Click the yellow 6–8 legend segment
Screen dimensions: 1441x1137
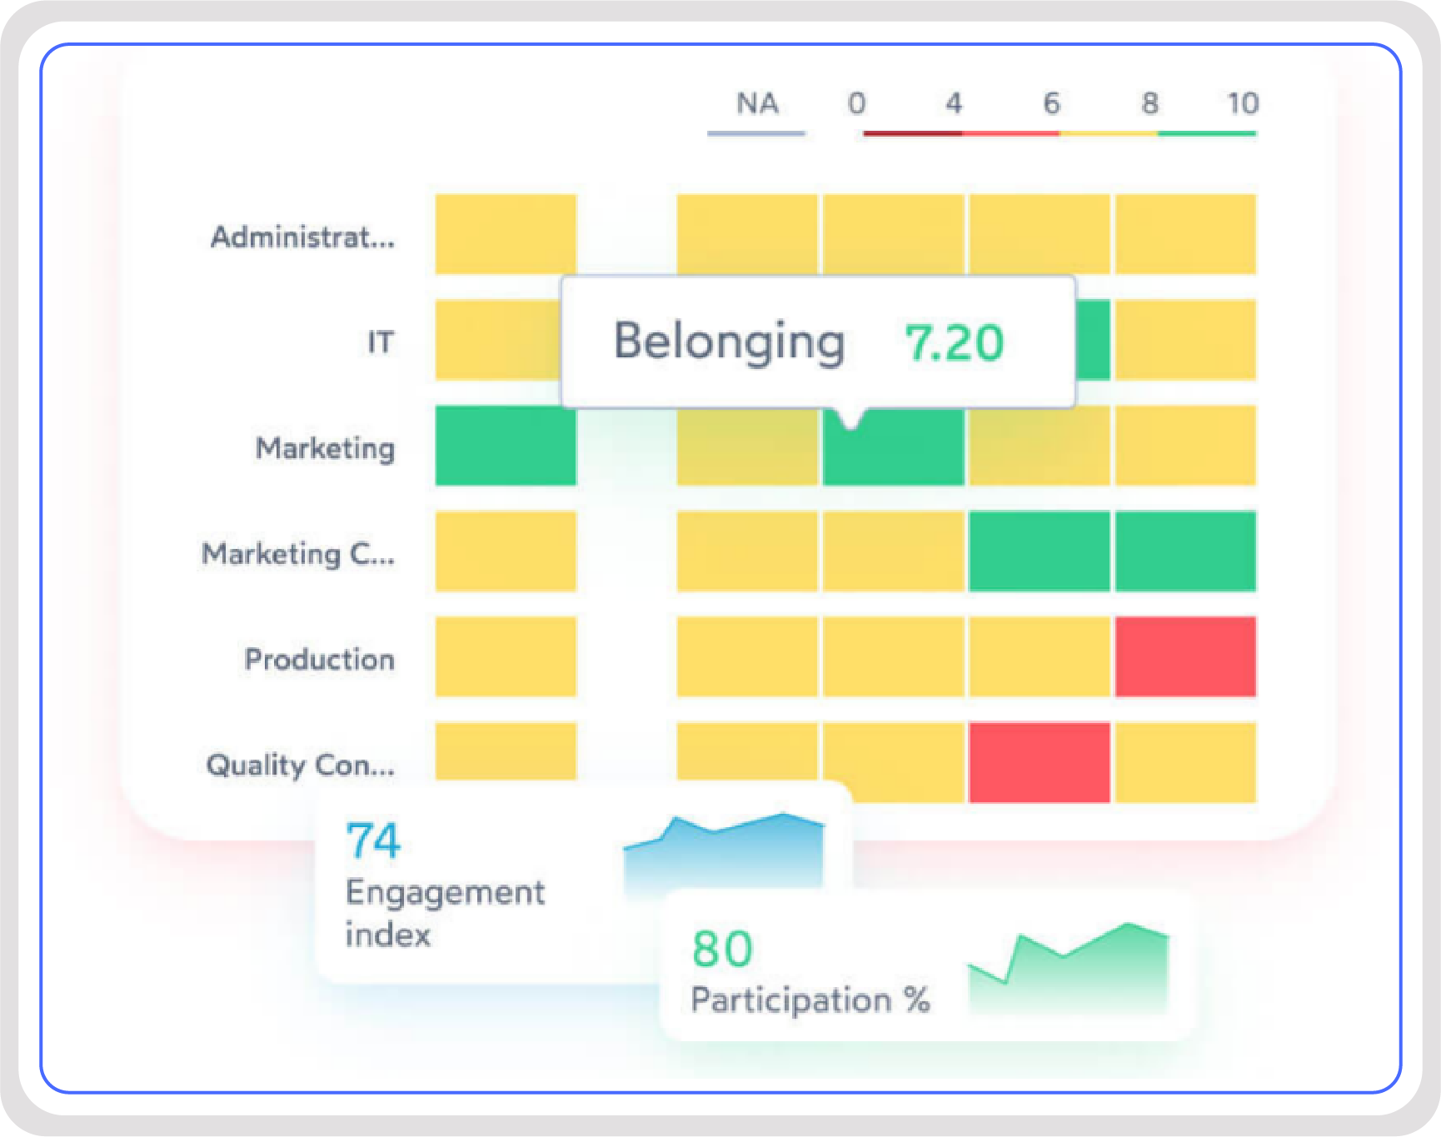pos(1108,133)
